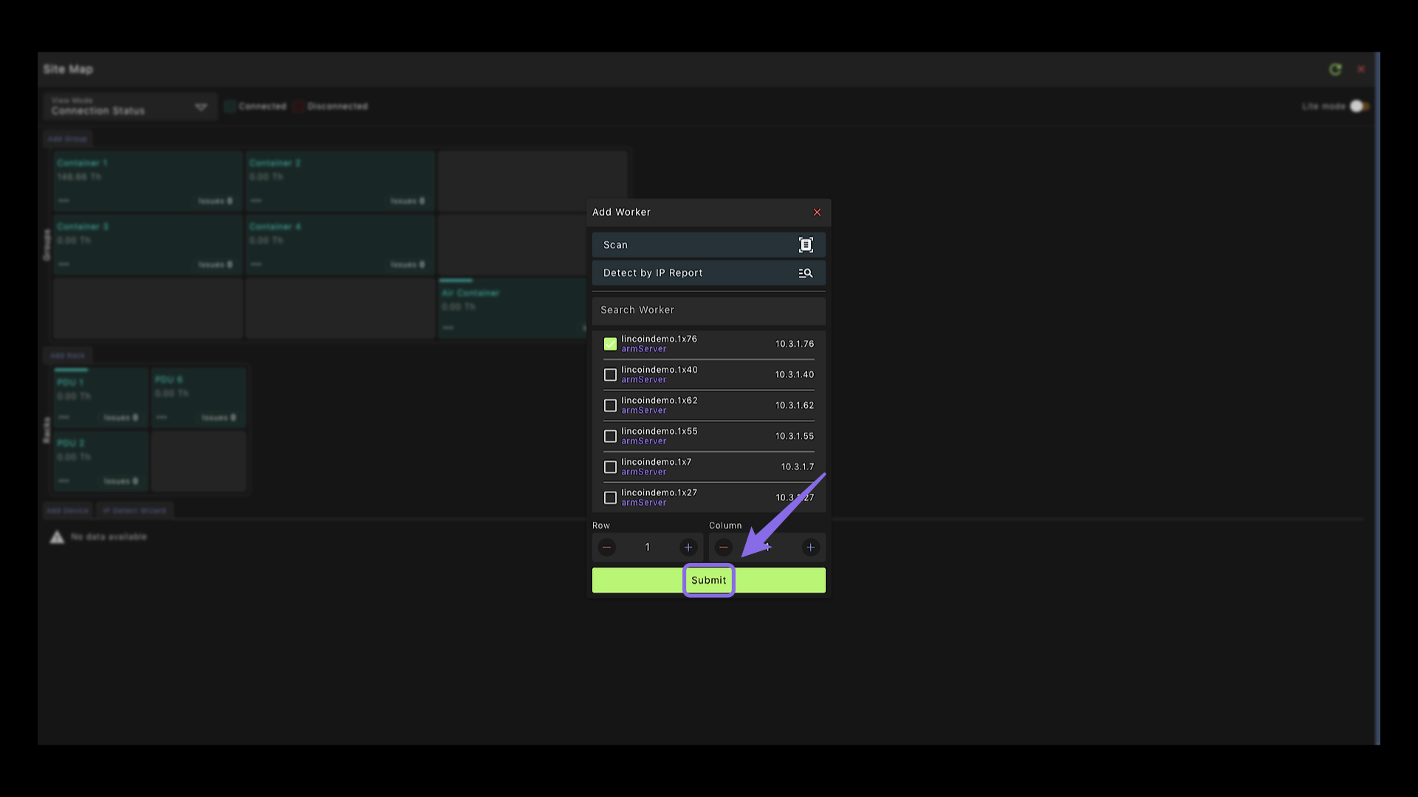The image size is (1418, 797).
Task: Click the Disconnected legend item
Action: pyautogui.click(x=330, y=106)
